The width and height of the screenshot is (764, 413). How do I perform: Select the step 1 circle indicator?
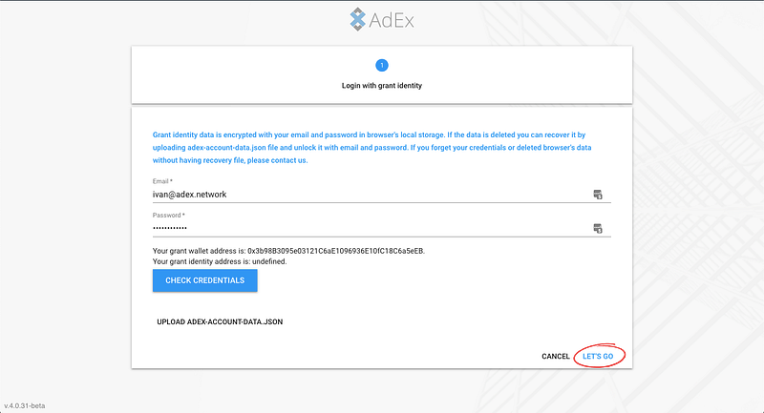[381, 66]
